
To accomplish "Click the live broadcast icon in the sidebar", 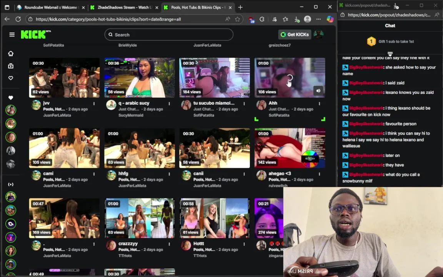I will pyautogui.click(x=11, y=184).
